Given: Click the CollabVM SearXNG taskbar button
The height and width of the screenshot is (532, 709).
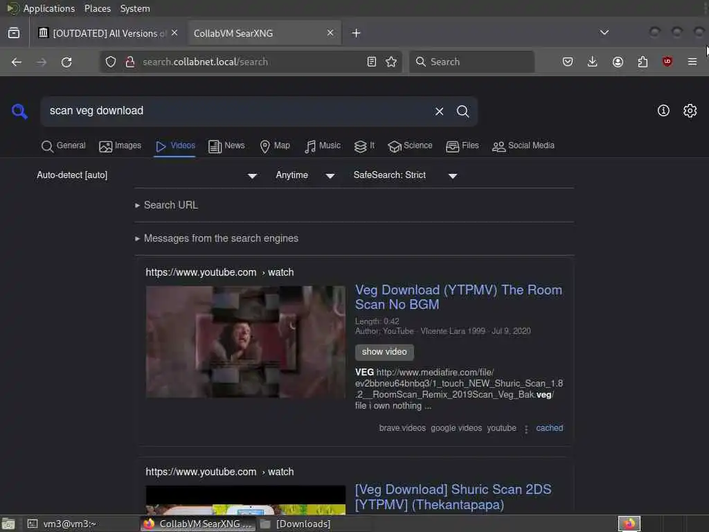Looking at the screenshot, I should tap(198, 524).
